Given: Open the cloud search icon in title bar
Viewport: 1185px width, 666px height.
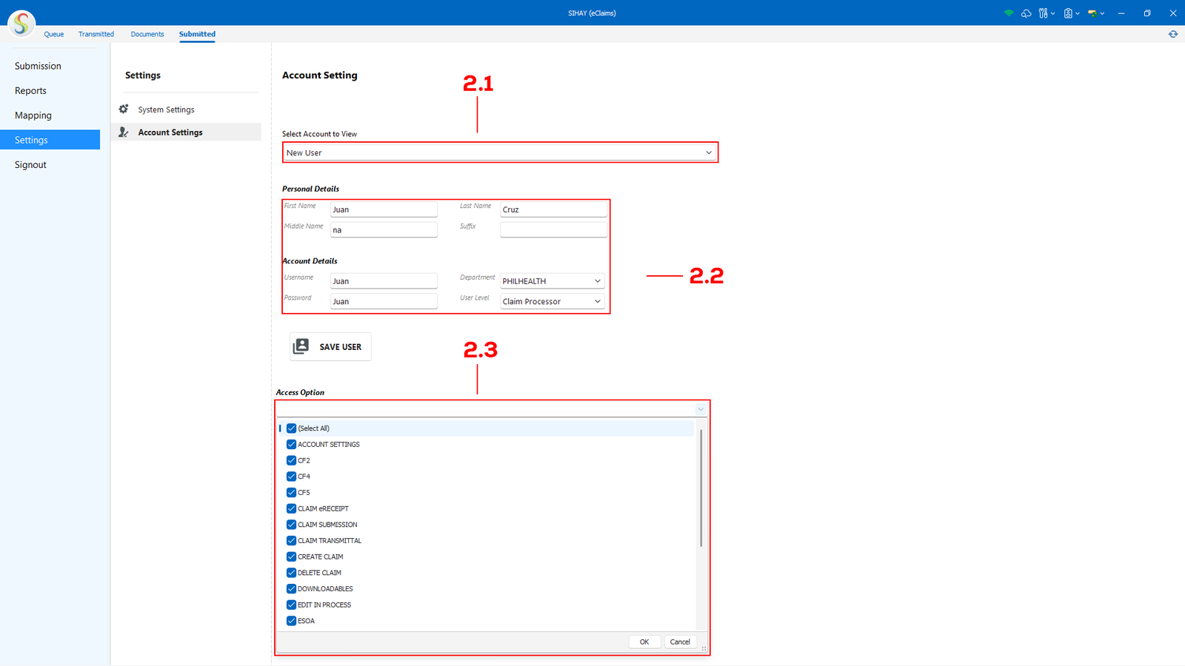Looking at the screenshot, I should (1026, 13).
